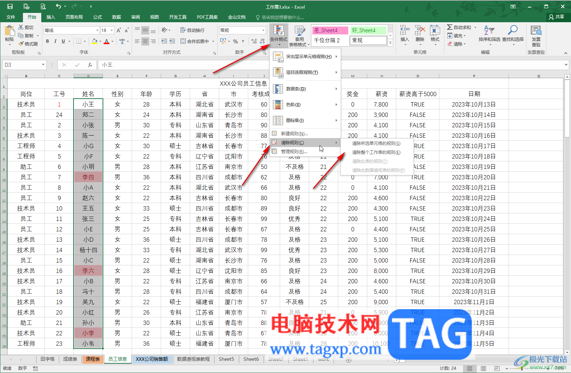The height and width of the screenshot is (373, 571).
Task: Click the percent style icon
Action: [236, 41]
